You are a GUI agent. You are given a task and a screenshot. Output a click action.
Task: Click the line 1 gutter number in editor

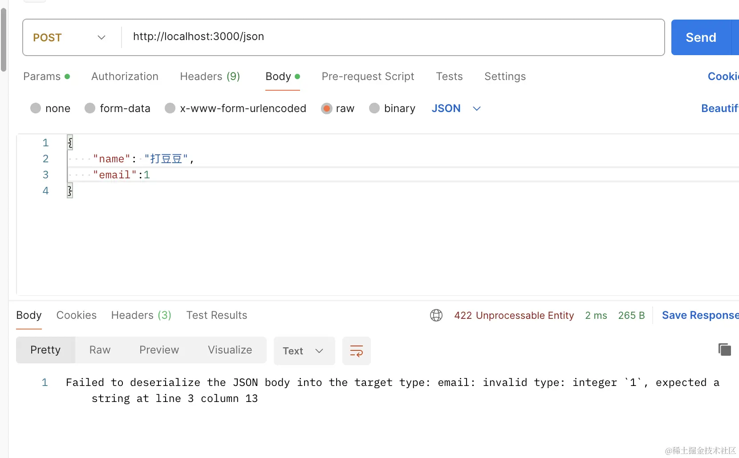(x=45, y=143)
